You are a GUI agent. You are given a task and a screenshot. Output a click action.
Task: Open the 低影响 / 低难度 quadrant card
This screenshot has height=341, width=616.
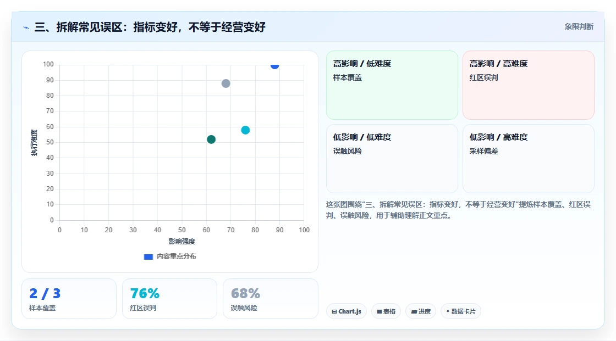coord(392,159)
